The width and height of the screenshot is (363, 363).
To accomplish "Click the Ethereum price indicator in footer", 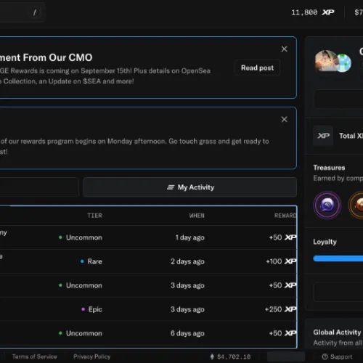I will (x=230, y=356).
